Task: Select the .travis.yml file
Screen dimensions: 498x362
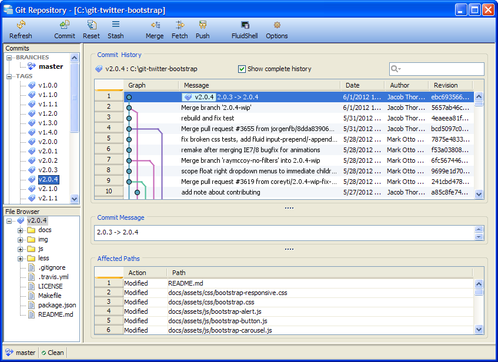Action: click(x=53, y=277)
